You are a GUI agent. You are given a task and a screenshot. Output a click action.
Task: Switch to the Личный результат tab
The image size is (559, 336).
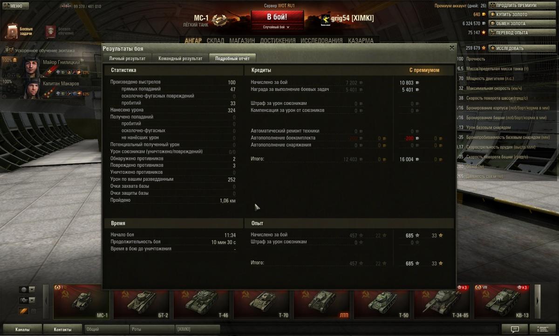click(x=127, y=59)
